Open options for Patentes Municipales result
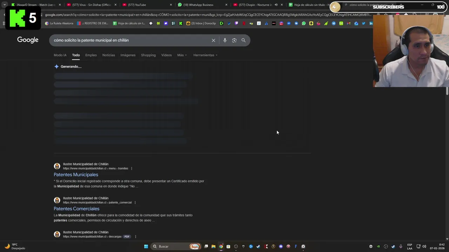Screen dimensions: 449x252 click(132, 168)
